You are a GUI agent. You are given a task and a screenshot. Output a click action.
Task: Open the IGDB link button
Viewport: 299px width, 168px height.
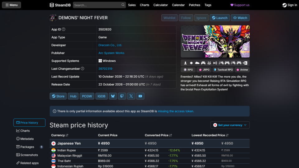click(102, 96)
